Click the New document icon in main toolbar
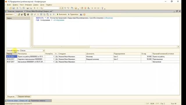 coord(7,8)
